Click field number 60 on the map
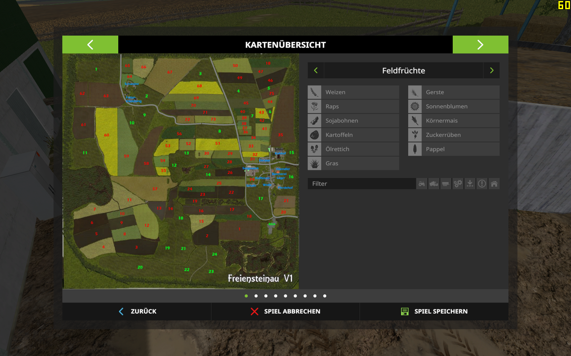The image size is (571, 356). pos(106,135)
